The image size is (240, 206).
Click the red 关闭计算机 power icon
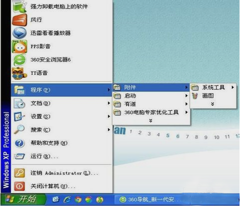19,186
